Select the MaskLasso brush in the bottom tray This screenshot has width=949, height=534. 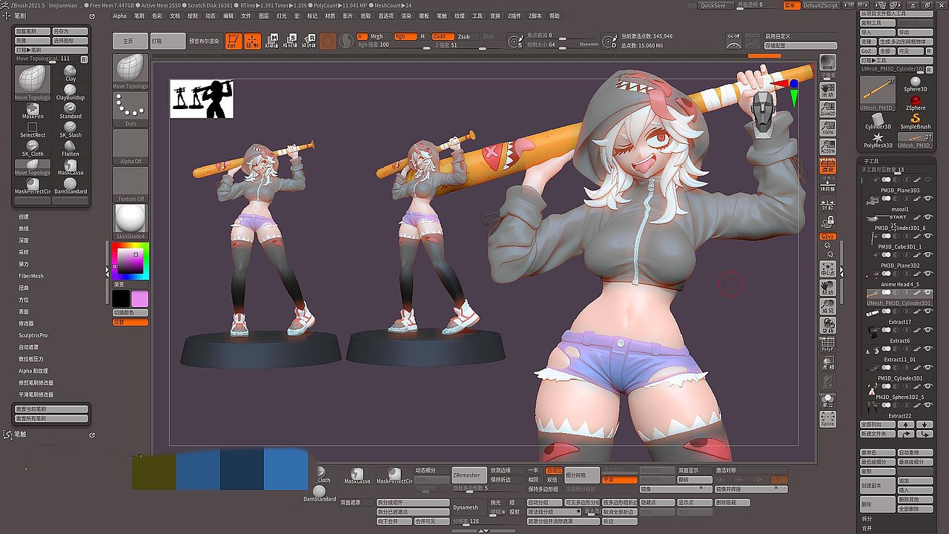(357, 474)
